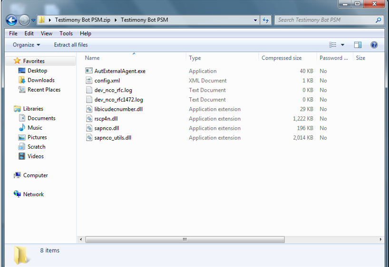Toggle the preview pane button
Viewport: 389px width, 267px height.
pos(358,45)
